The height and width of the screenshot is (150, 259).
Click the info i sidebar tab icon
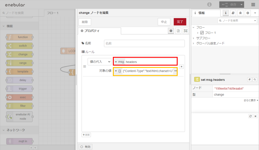(226, 13)
